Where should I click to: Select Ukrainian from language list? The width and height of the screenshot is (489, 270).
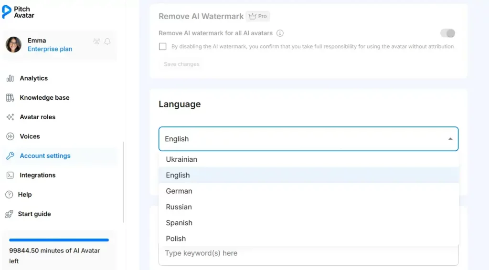(181, 159)
